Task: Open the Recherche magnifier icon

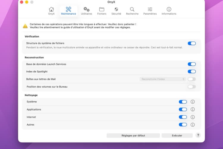Action: pos(132,10)
